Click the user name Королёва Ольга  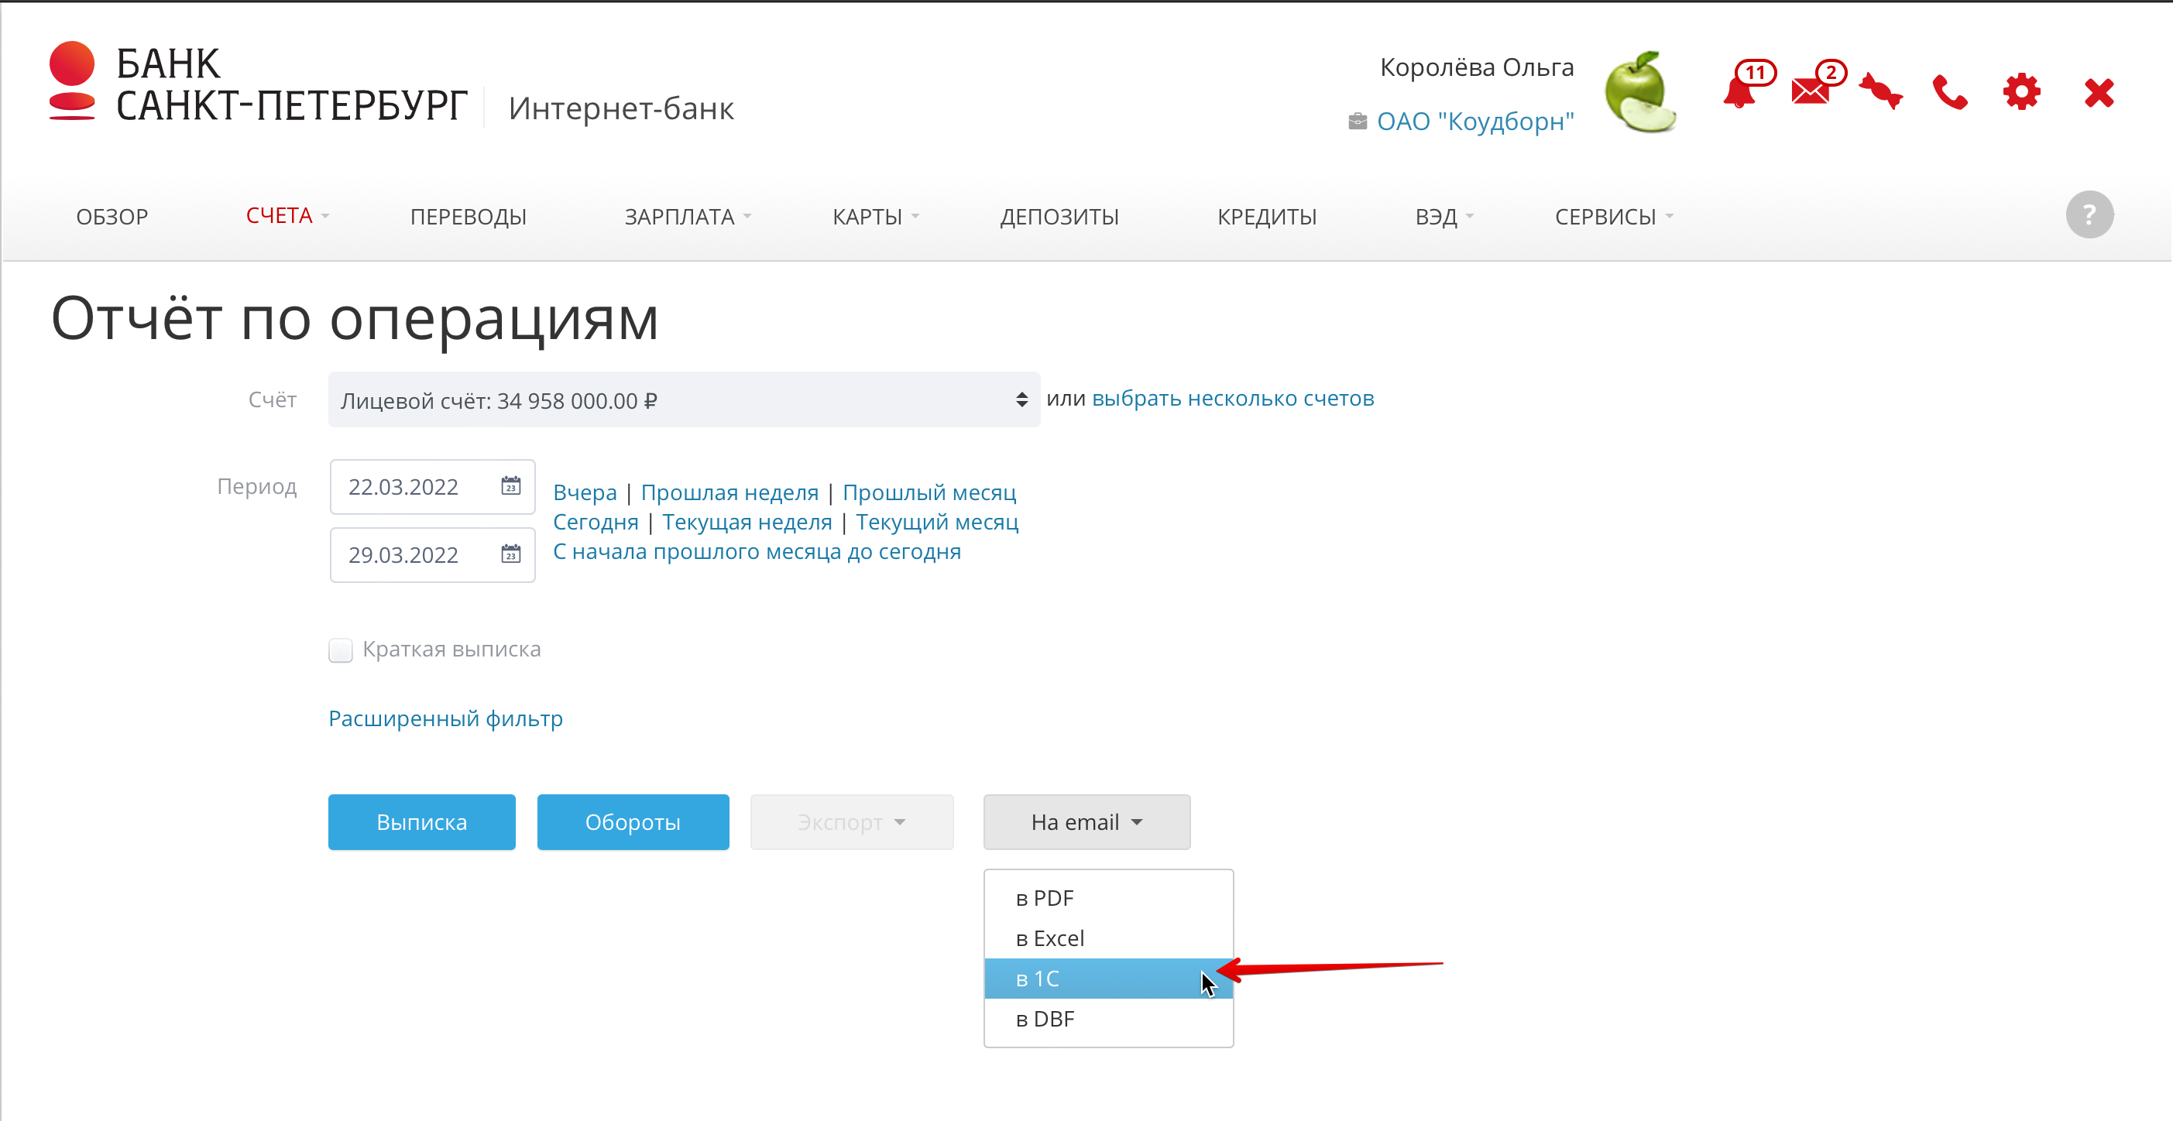[x=1477, y=67]
